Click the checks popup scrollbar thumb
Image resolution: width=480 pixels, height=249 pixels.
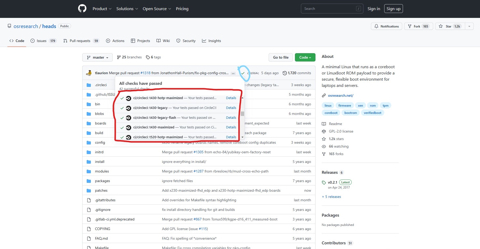pos(242,114)
